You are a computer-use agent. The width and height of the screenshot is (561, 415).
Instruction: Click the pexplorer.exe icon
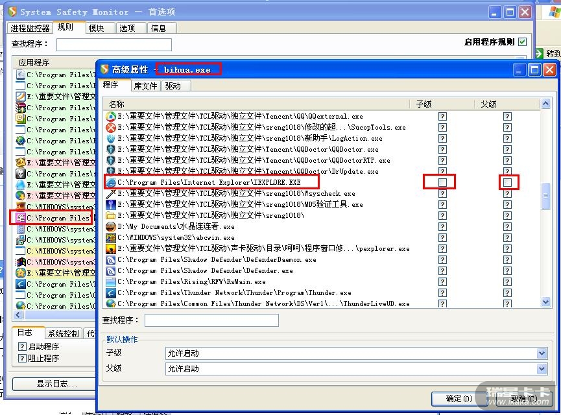pyautogui.click(x=111, y=248)
